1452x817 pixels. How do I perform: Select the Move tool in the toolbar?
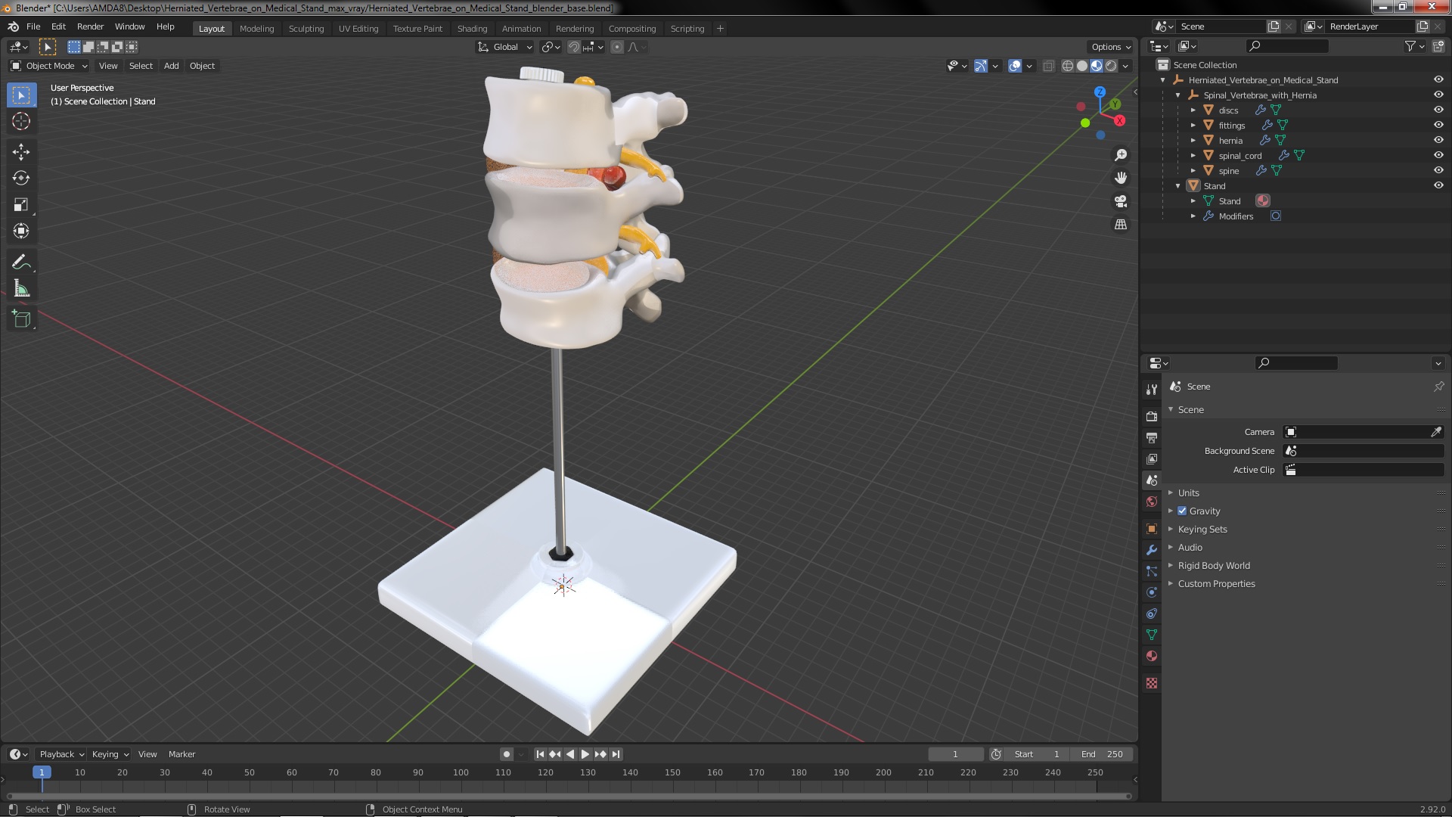[21, 152]
